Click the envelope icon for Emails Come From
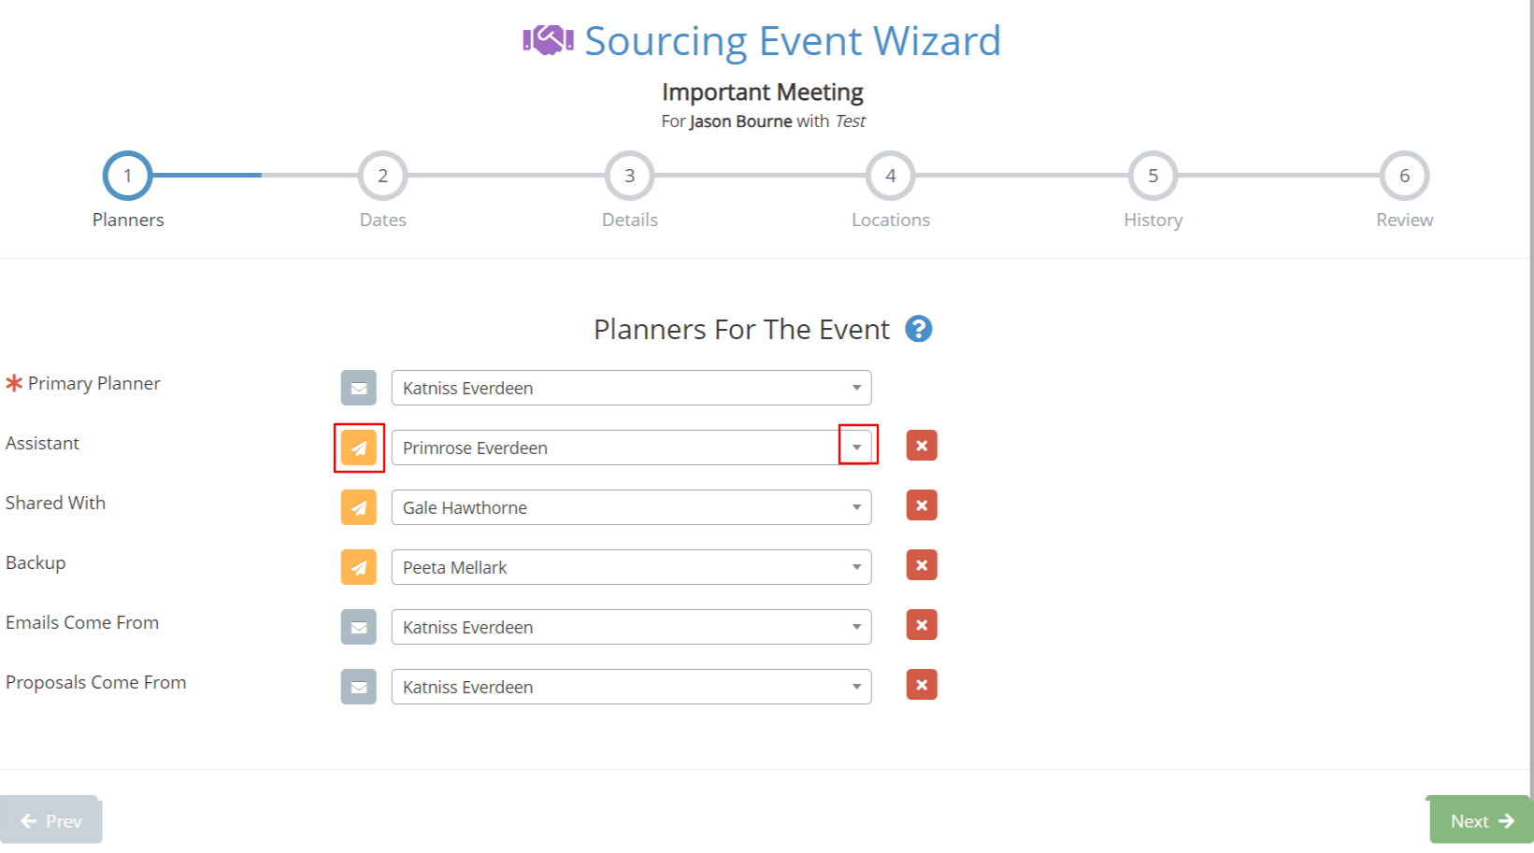 [x=358, y=626]
